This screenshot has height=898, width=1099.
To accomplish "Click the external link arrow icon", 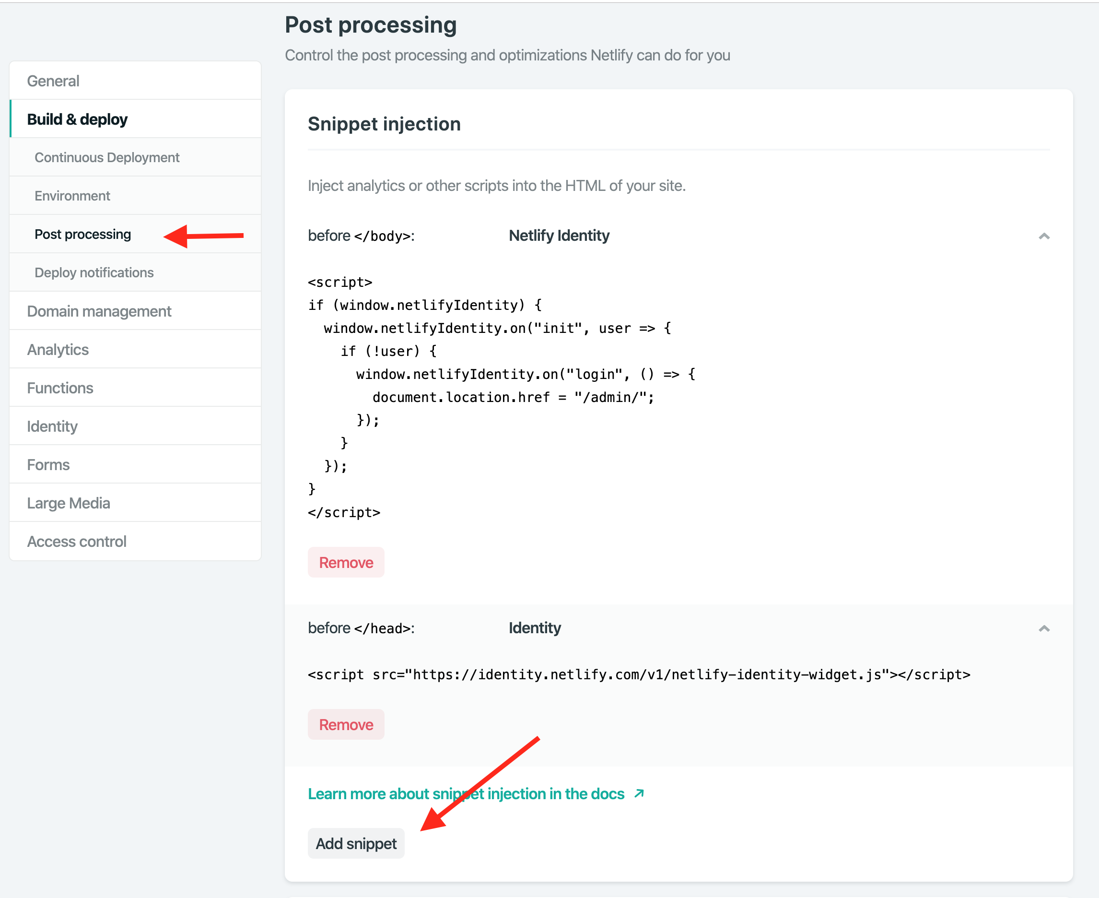I will click(639, 793).
